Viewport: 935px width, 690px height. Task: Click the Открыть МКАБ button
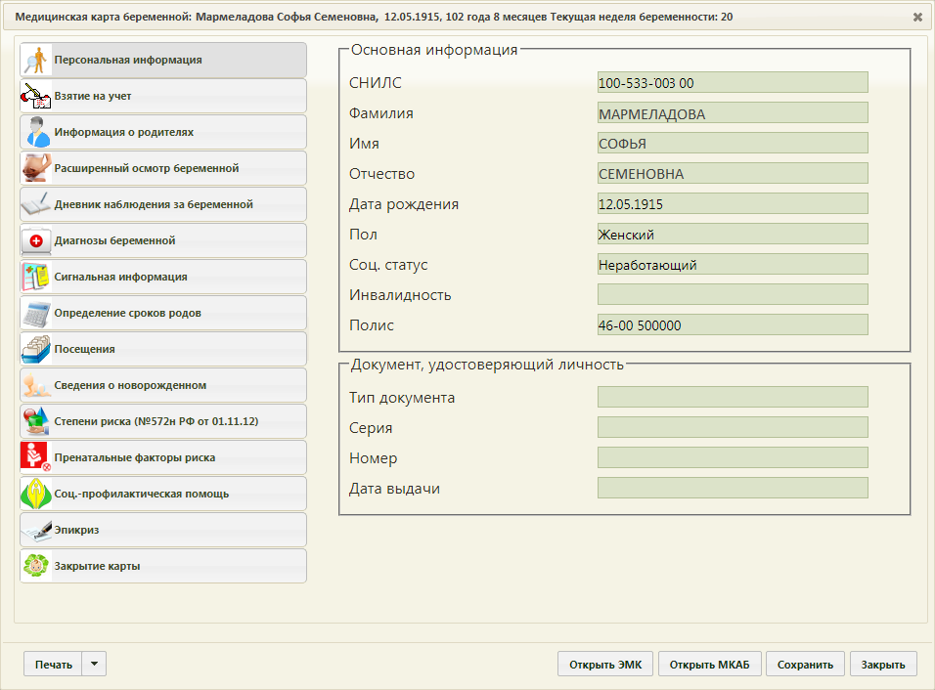[710, 665]
